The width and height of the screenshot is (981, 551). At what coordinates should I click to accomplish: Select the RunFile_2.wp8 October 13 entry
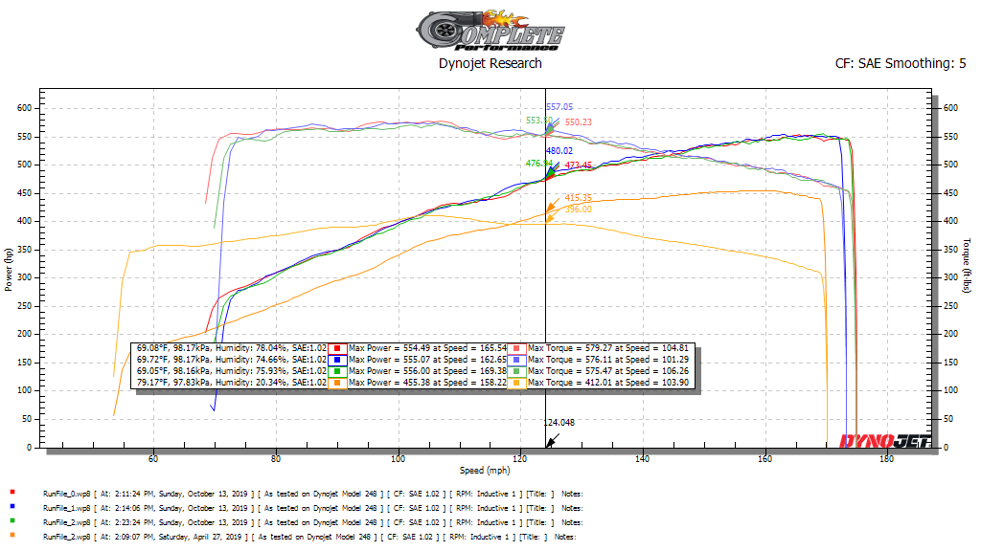pos(313,522)
